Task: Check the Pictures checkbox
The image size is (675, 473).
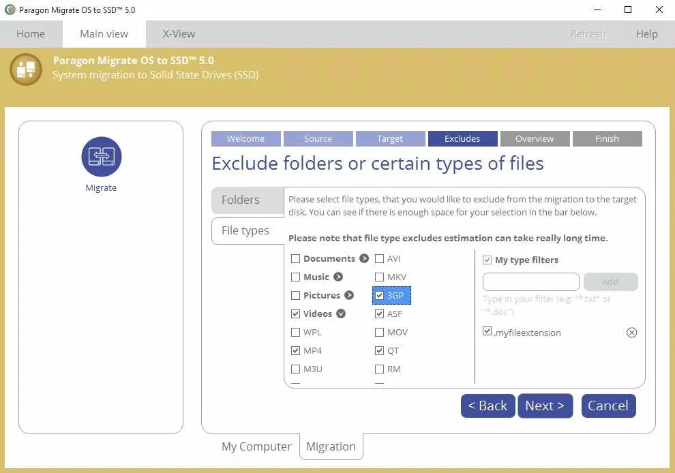Action: (295, 295)
